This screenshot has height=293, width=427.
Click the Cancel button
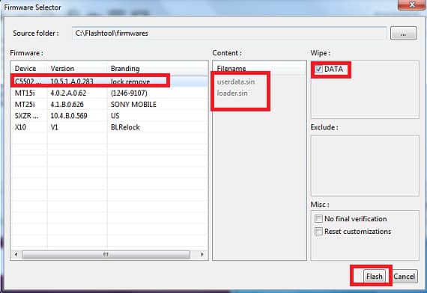[x=404, y=276]
